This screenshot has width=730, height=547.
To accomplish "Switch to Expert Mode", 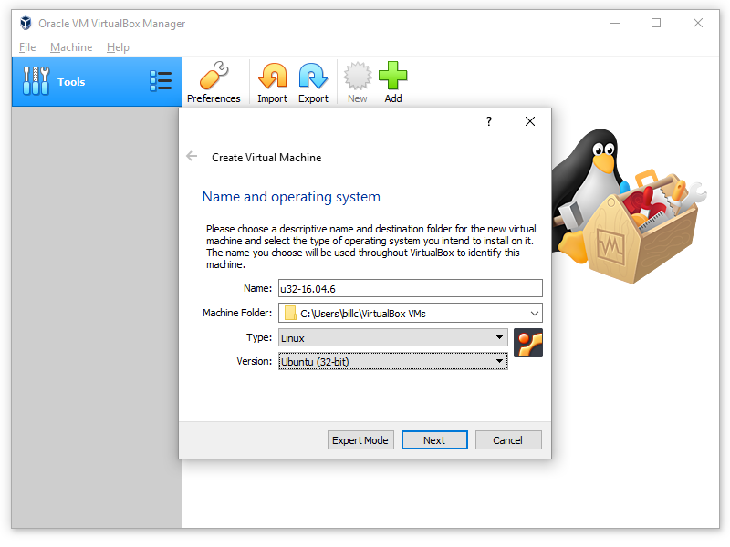I will [x=360, y=440].
